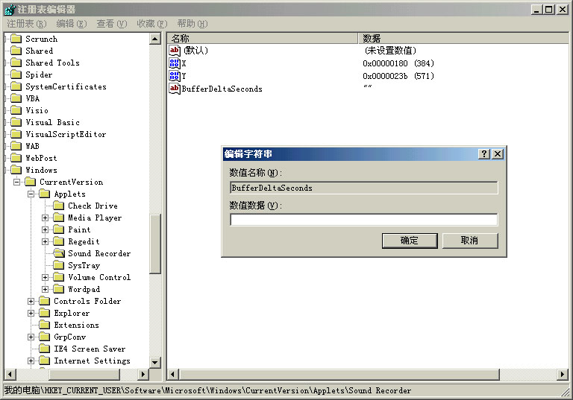Expand the Internet Settings node
Image resolution: width=573 pixels, height=400 pixels.
(x=31, y=361)
